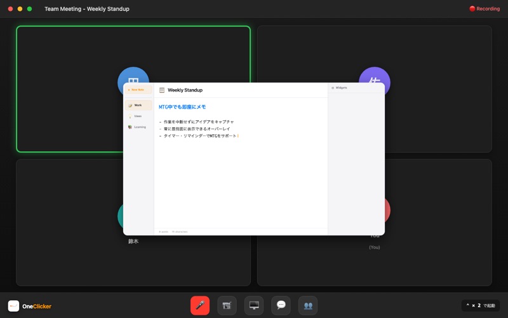
Task: Click the notepad icon beside Weekly Standup
Action: pos(162,90)
